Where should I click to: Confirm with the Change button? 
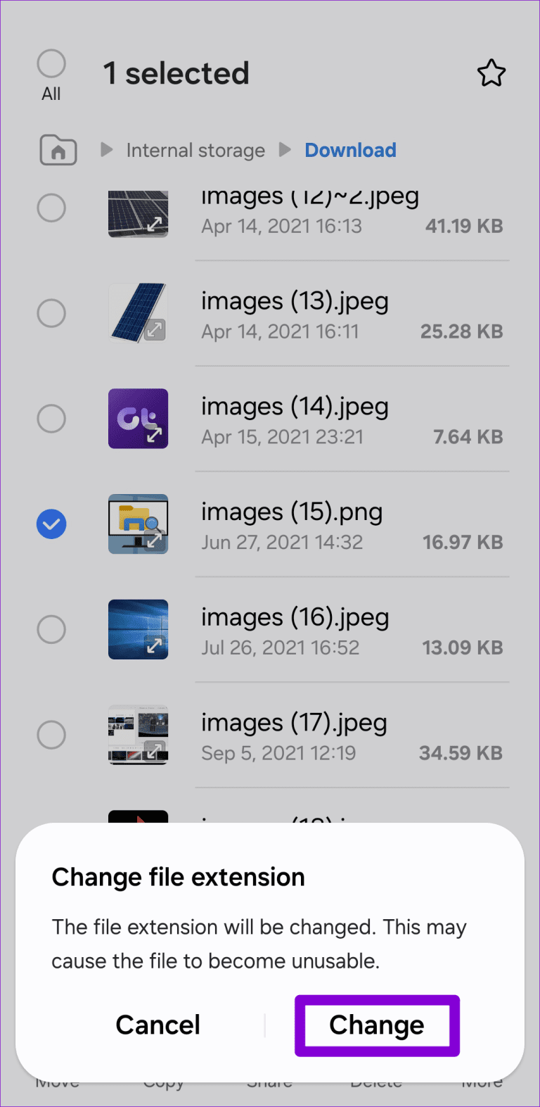tap(377, 1025)
